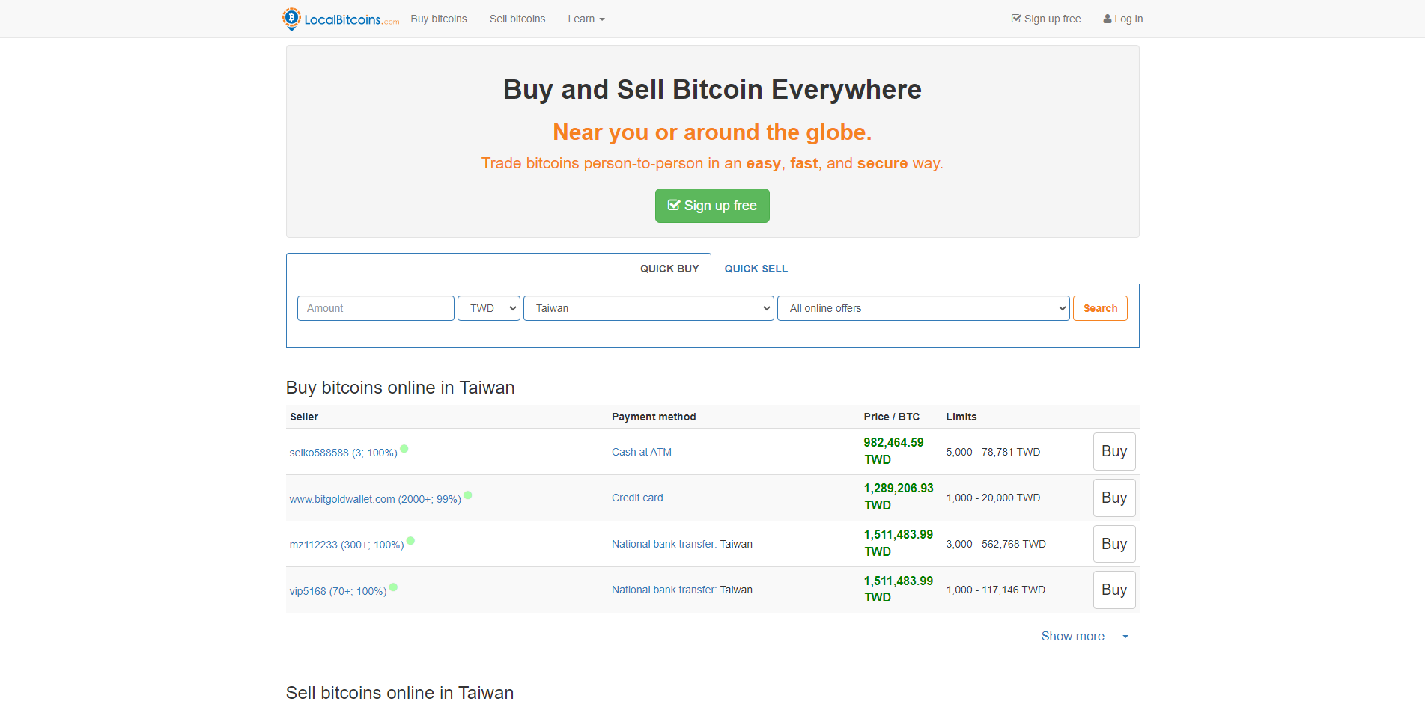Select the Quick Buy tab

coord(669,269)
